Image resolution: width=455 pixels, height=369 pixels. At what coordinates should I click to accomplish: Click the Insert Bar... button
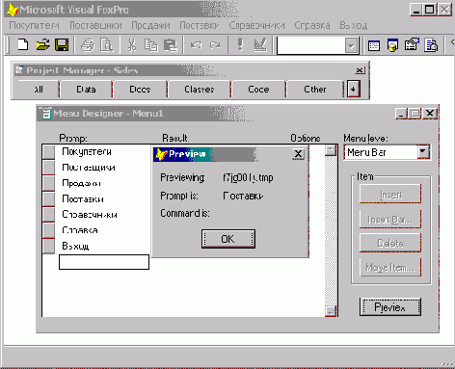[x=390, y=219]
